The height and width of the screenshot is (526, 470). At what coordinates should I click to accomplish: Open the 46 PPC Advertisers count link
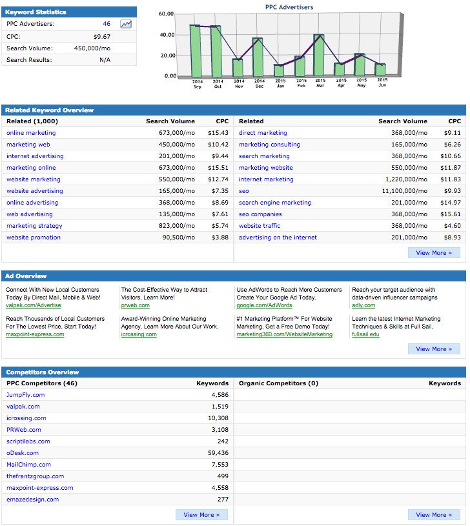(x=107, y=24)
